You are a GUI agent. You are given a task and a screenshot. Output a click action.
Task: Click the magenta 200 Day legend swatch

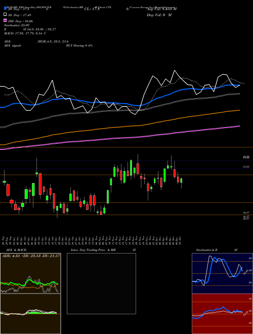pyautogui.click(x=5, y=20)
